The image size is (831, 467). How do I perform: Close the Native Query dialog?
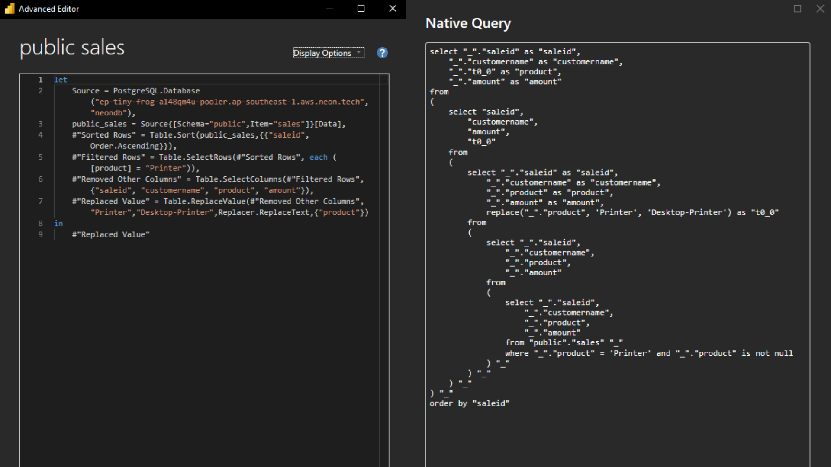[820, 9]
